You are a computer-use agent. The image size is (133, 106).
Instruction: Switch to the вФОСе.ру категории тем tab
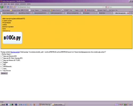pyautogui.click(x=73, y=13)
